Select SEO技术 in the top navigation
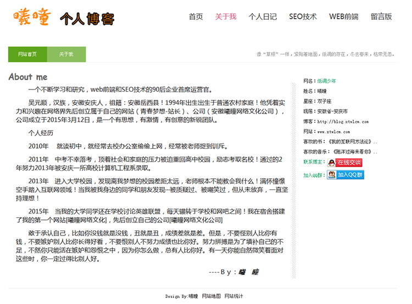The width and height of the screenshot is (412, 304). [303, 16]
